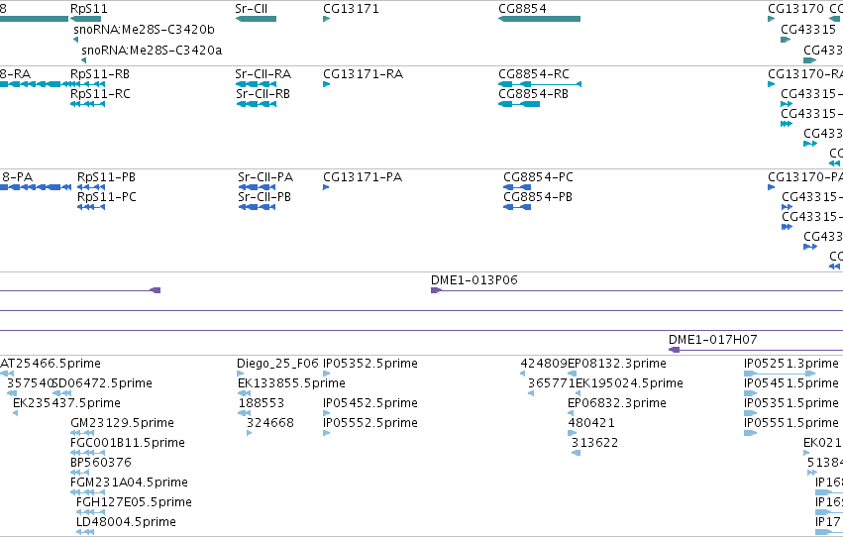
Task: Open EST SD06472.5prime
Action: [x=102, y=383]
